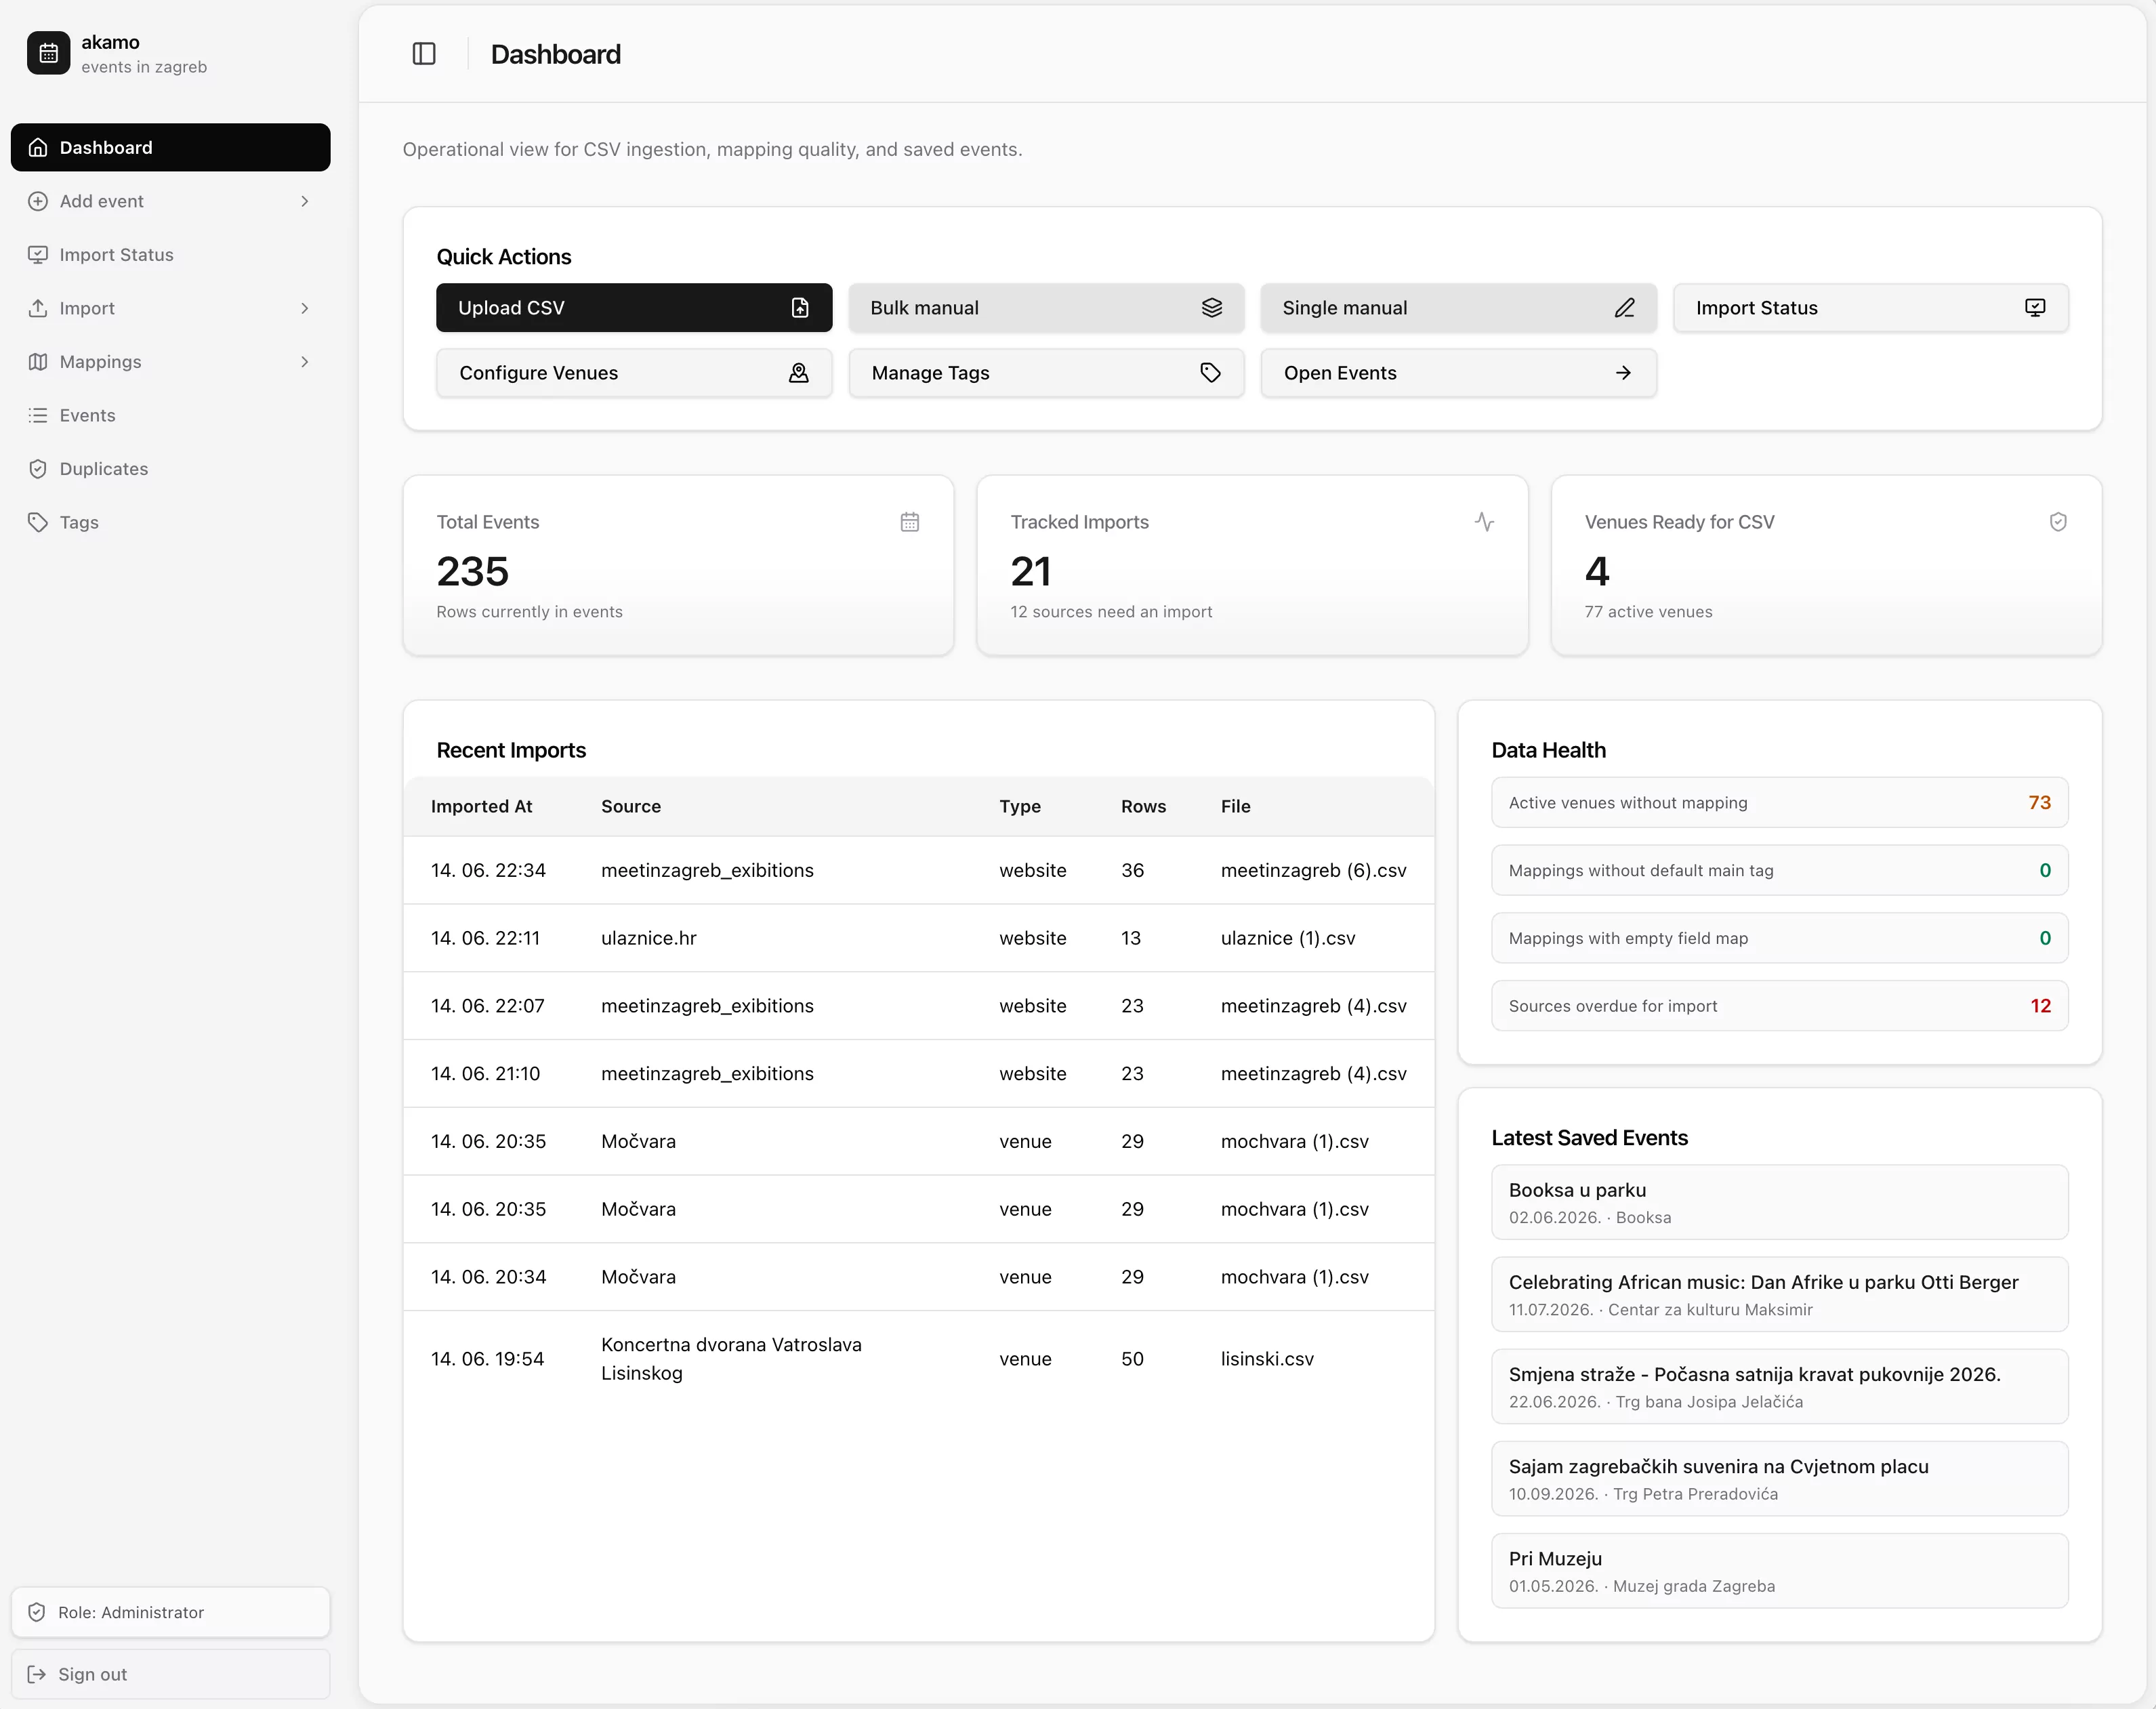Viewport: 2156px width, 1709px height.
Task: Click the Configure Venues button
Action: coord(634,373)
